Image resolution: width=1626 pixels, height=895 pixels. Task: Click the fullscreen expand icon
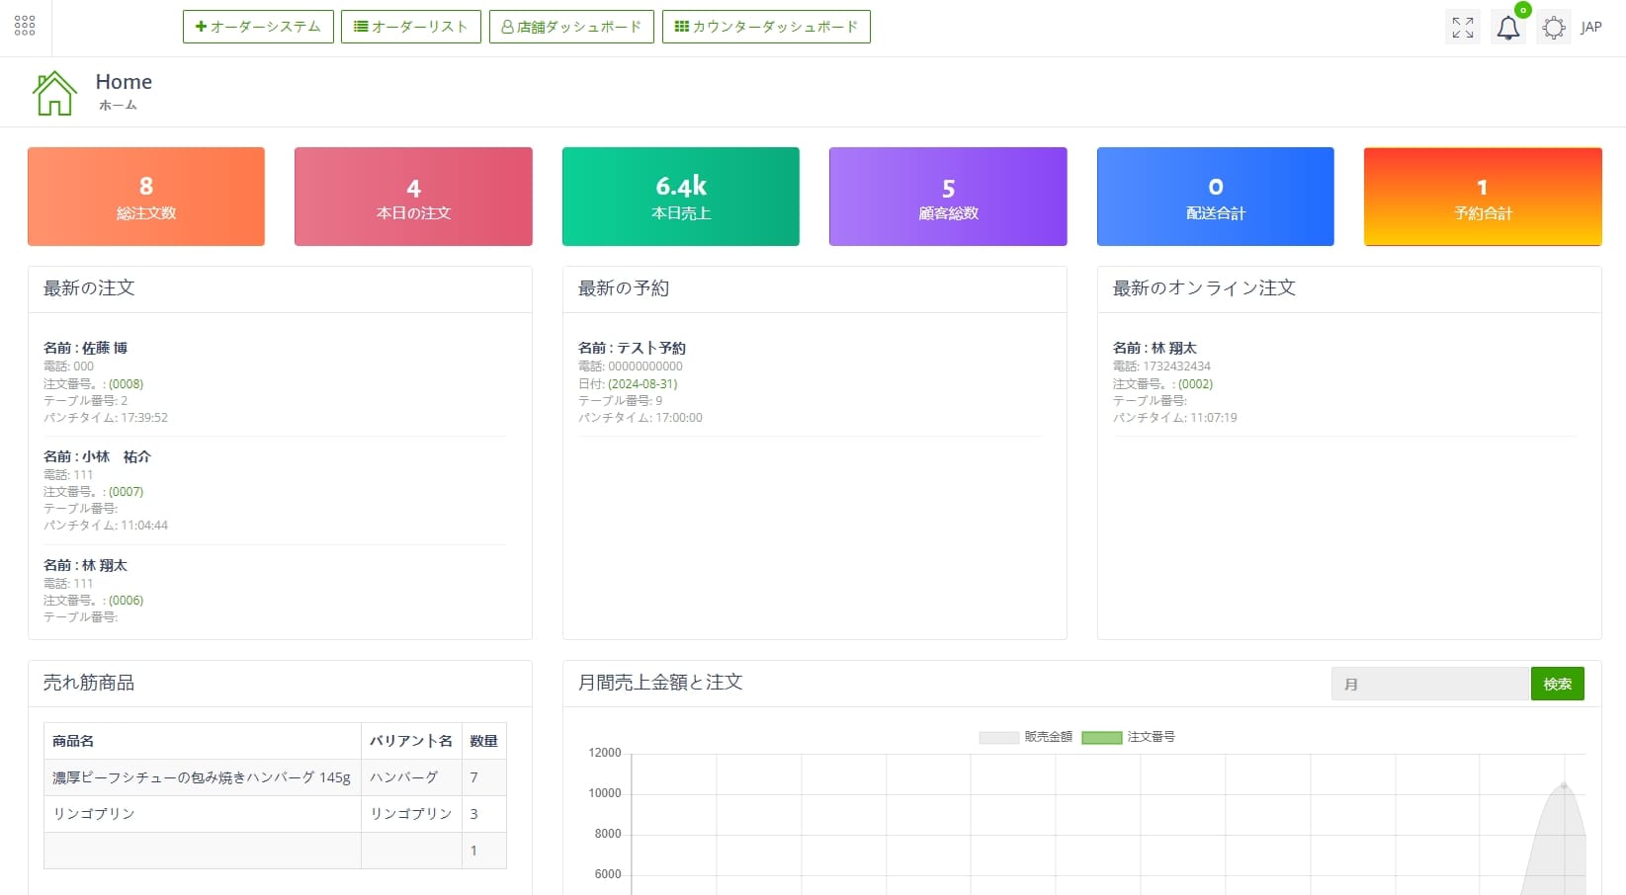(x=1462, y=28)
